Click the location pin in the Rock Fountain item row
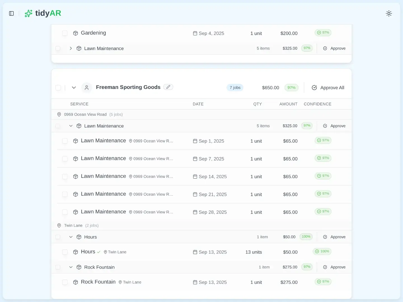 [120, 282]
